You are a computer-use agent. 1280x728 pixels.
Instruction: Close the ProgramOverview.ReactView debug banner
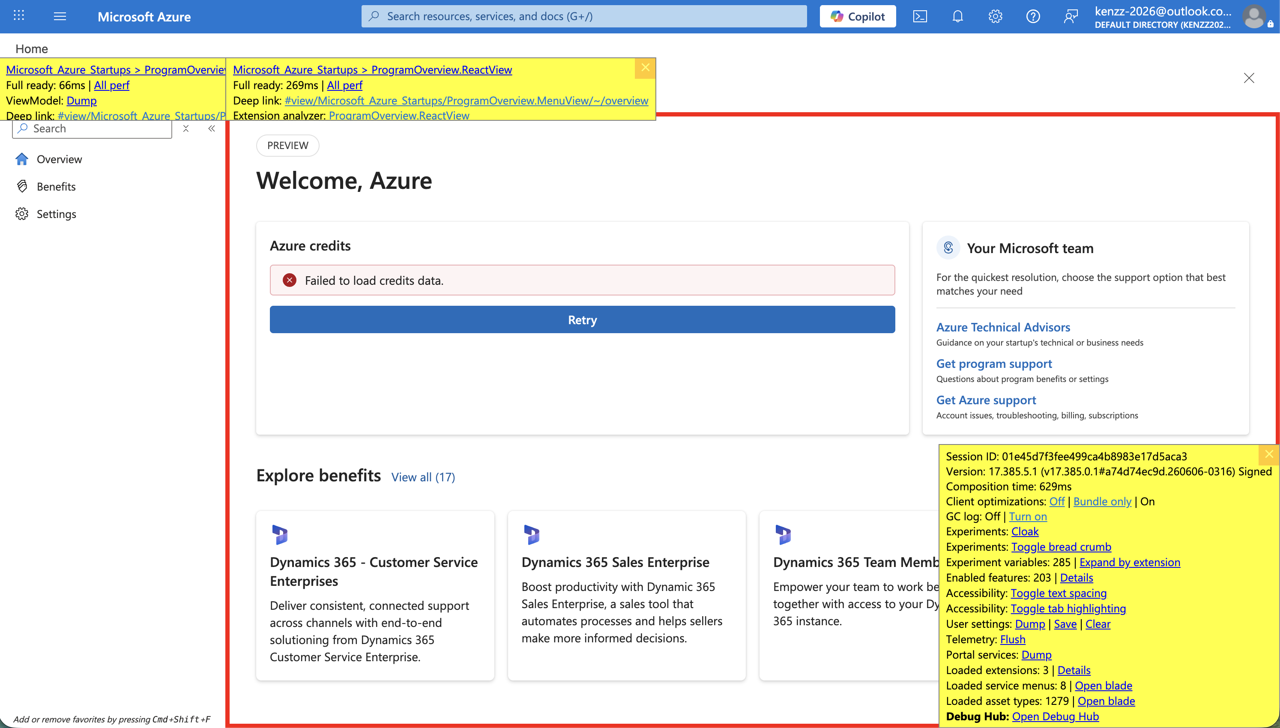pyautogui.click(x=646, y=68)
